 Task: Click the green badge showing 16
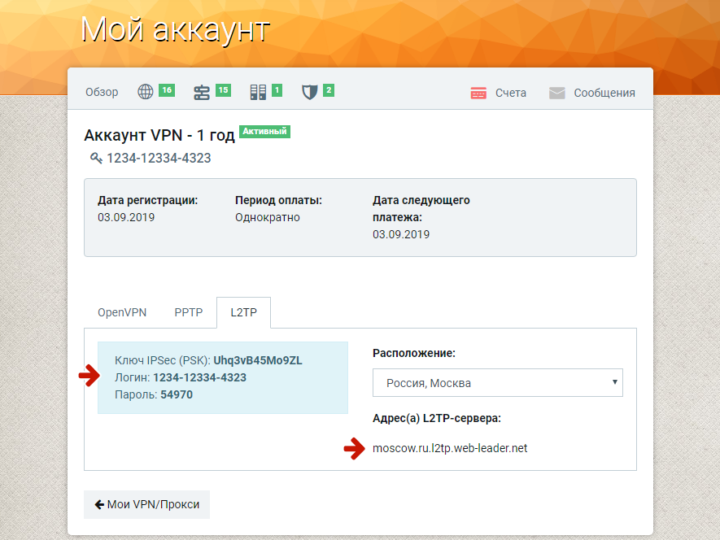[167, 89]
